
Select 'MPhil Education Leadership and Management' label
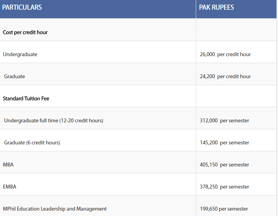click(x=55, y=209)
